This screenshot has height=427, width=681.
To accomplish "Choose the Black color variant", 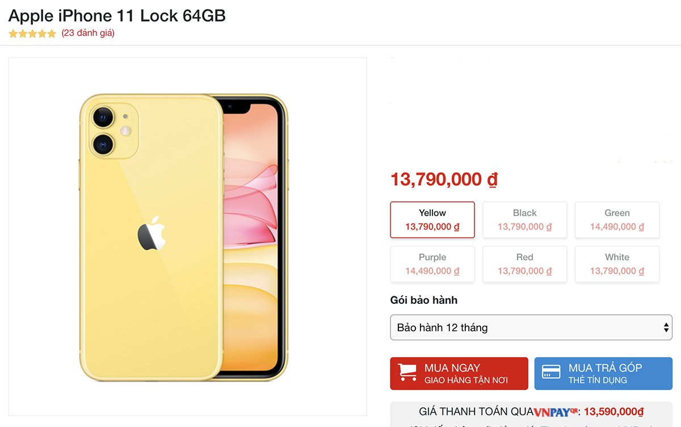I will point(524,219).
